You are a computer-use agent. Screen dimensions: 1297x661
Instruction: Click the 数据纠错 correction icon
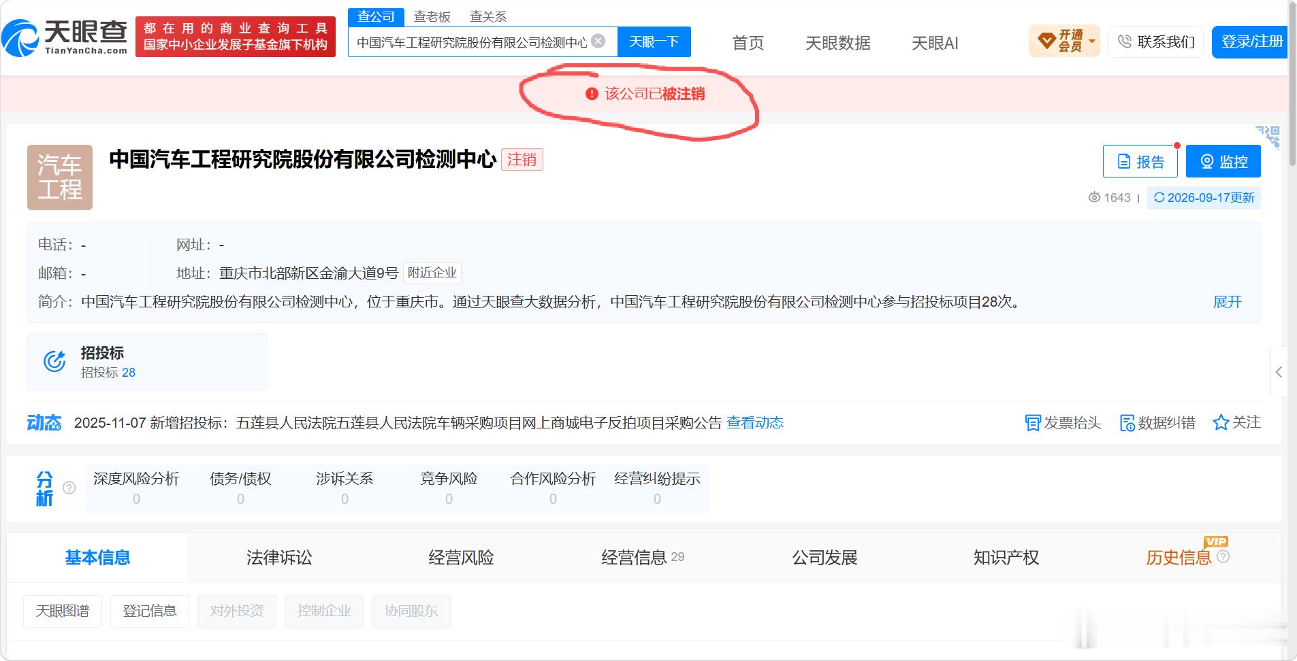1127,423
